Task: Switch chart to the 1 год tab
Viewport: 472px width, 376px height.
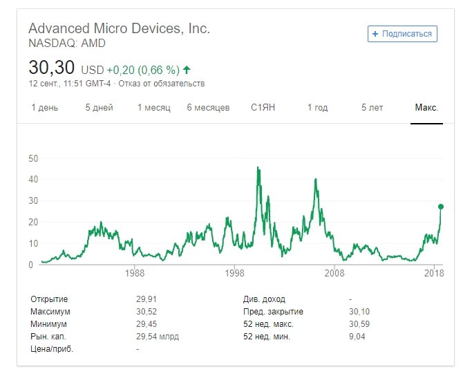Action: pos(318,108)
